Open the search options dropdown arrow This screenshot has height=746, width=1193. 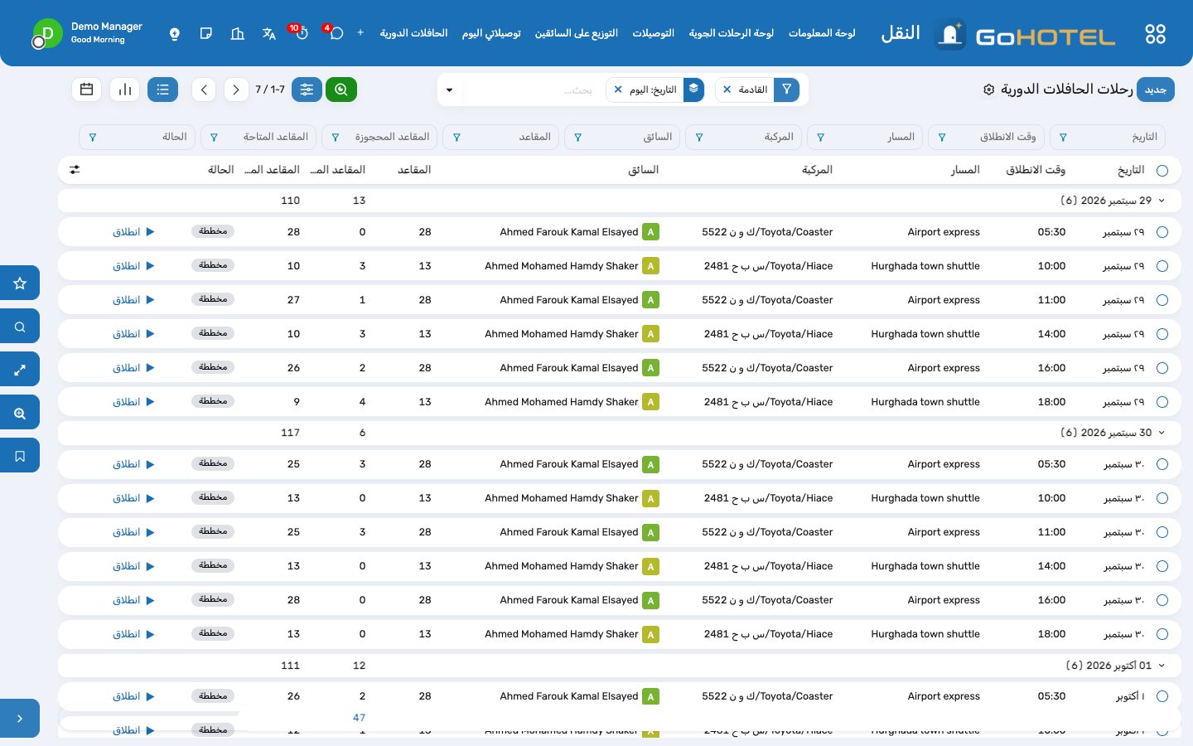tap(449, 90)
